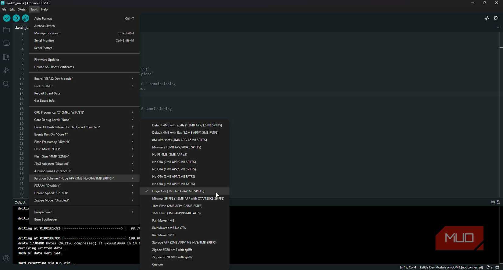
Task: Choose Auto Format from Tools menu
Action: point(84,19)
